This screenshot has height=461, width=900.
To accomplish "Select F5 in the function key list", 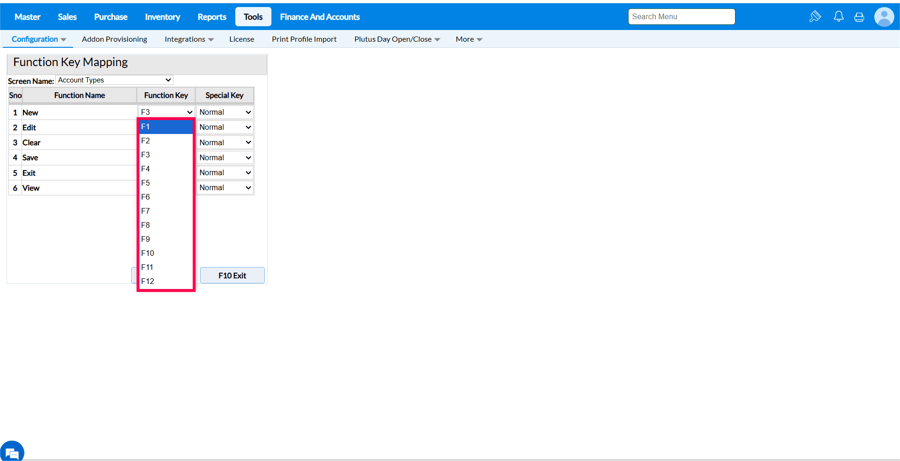I will tap(166, 183).
